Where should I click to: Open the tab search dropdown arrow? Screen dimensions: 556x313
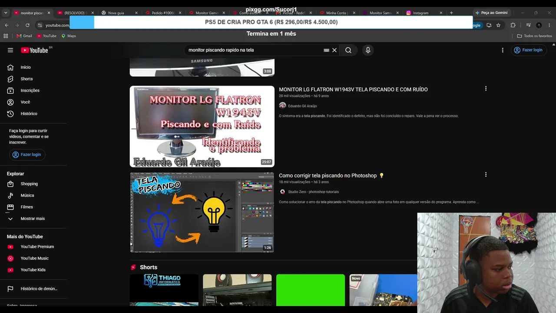point(6,13)
